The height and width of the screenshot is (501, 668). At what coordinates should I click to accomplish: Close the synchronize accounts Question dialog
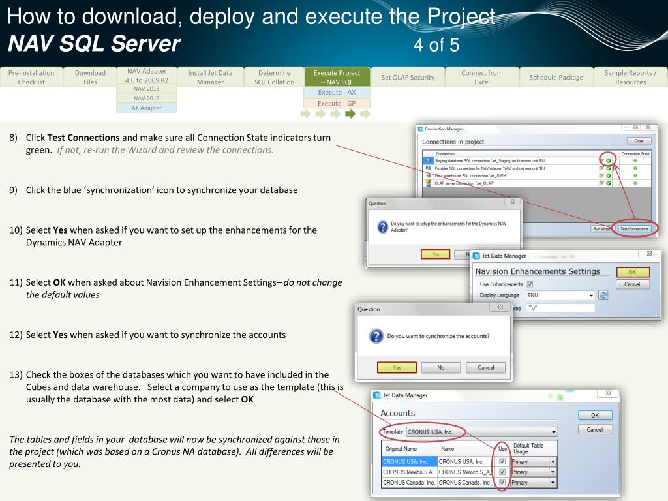[x=500, y=307]
